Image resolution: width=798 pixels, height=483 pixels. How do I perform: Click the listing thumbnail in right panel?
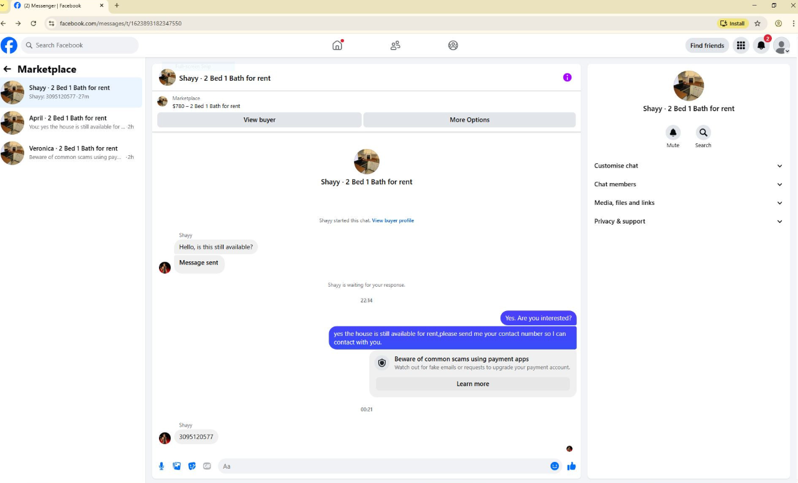(x=689, y=86)
